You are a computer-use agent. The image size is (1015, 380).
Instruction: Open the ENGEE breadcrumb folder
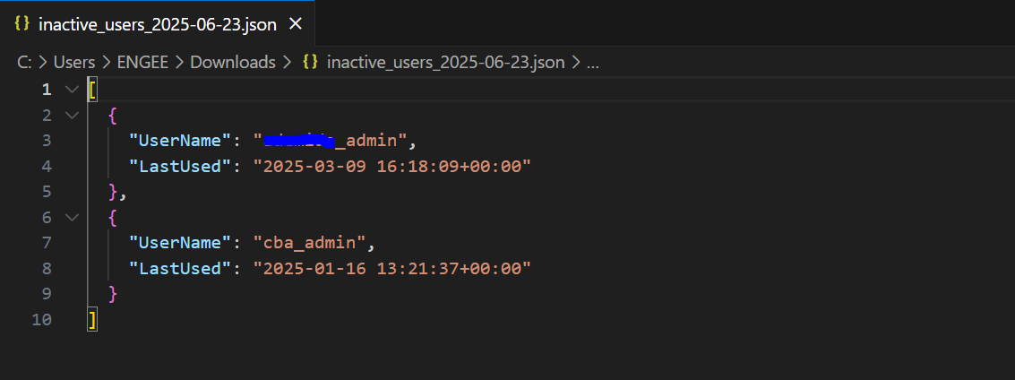(x=142, y=62)
